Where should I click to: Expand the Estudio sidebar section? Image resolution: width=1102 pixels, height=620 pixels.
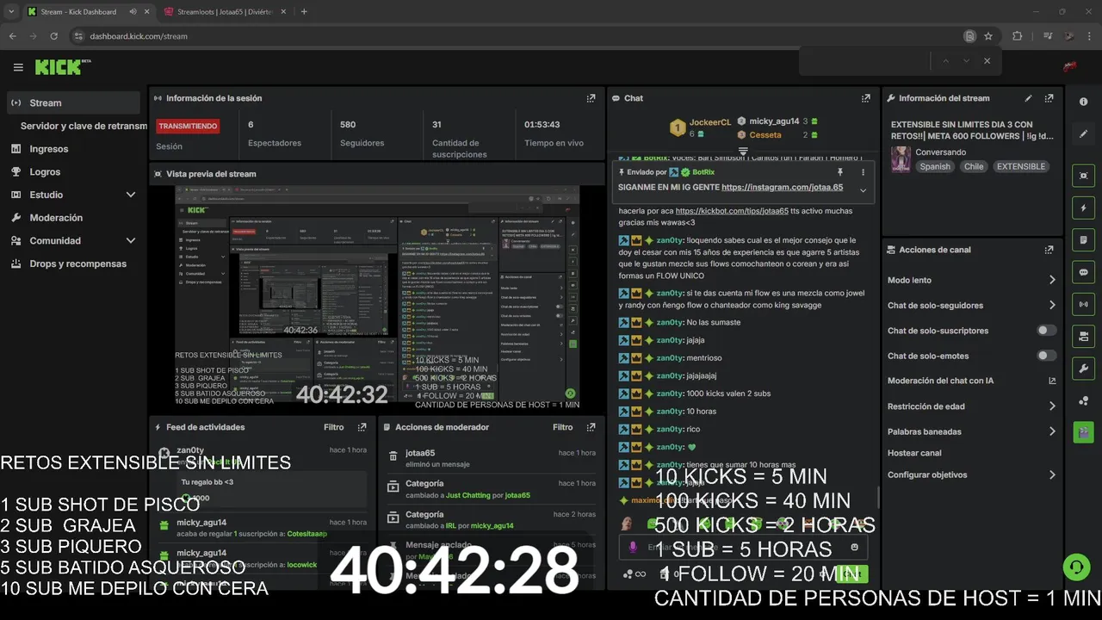click(131, 195)
